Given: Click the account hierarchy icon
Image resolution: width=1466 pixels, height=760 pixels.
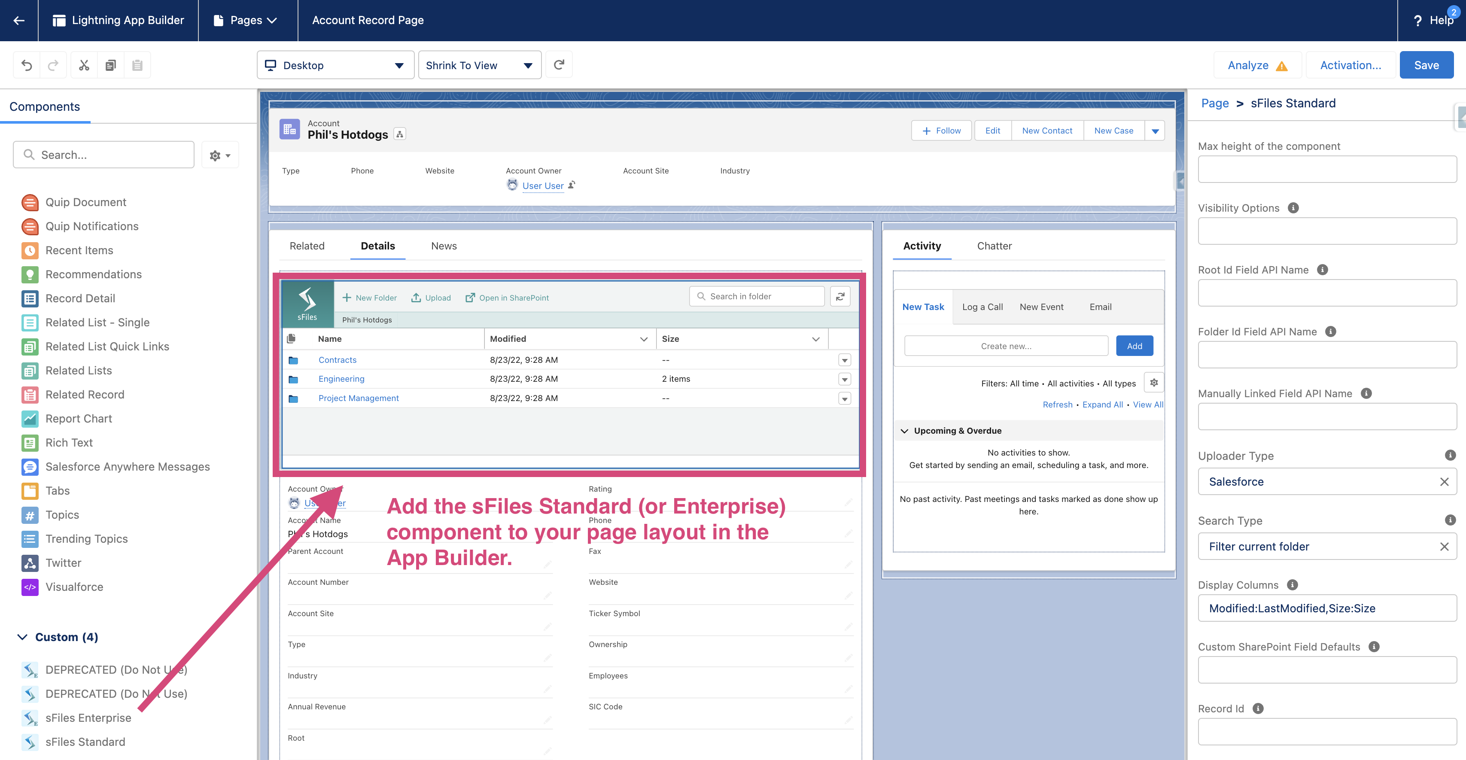Looking at the screenshot, I should click(x=400, y=135).
